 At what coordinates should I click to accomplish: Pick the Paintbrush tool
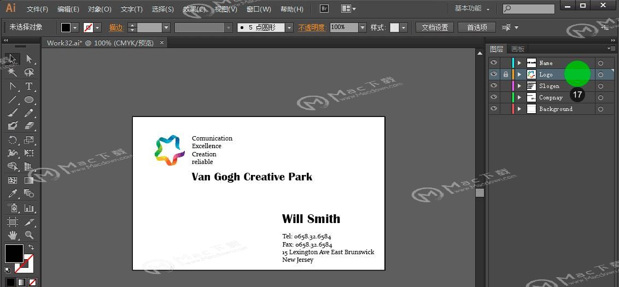(13, 113)
